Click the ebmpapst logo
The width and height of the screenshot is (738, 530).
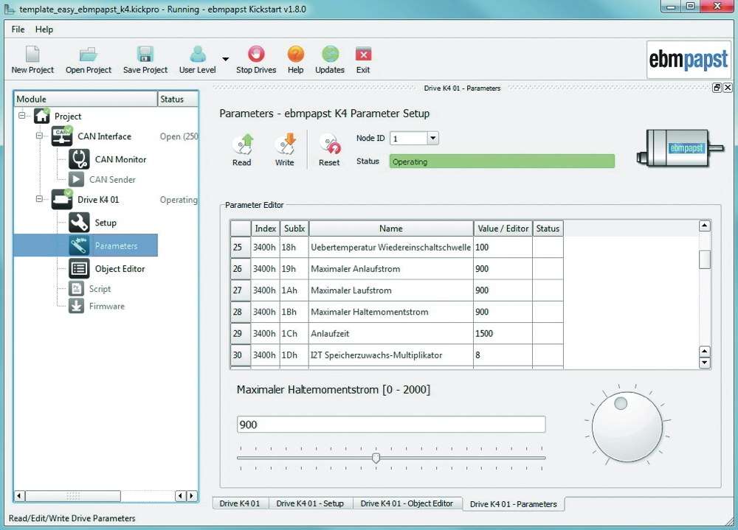689,60
